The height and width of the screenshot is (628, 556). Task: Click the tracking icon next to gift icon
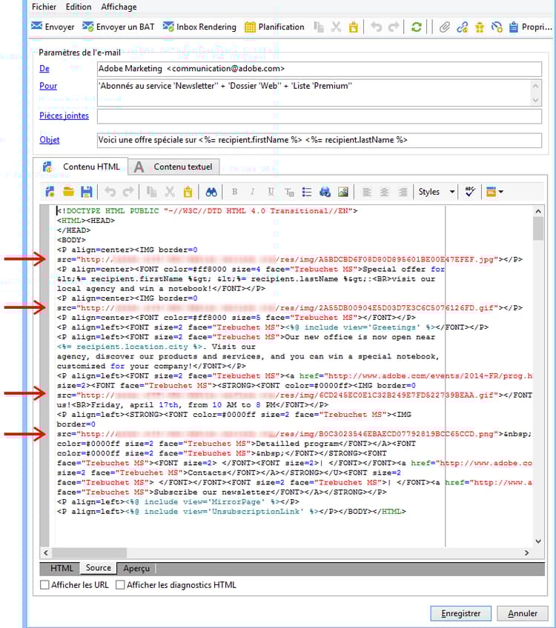[497, 27]
